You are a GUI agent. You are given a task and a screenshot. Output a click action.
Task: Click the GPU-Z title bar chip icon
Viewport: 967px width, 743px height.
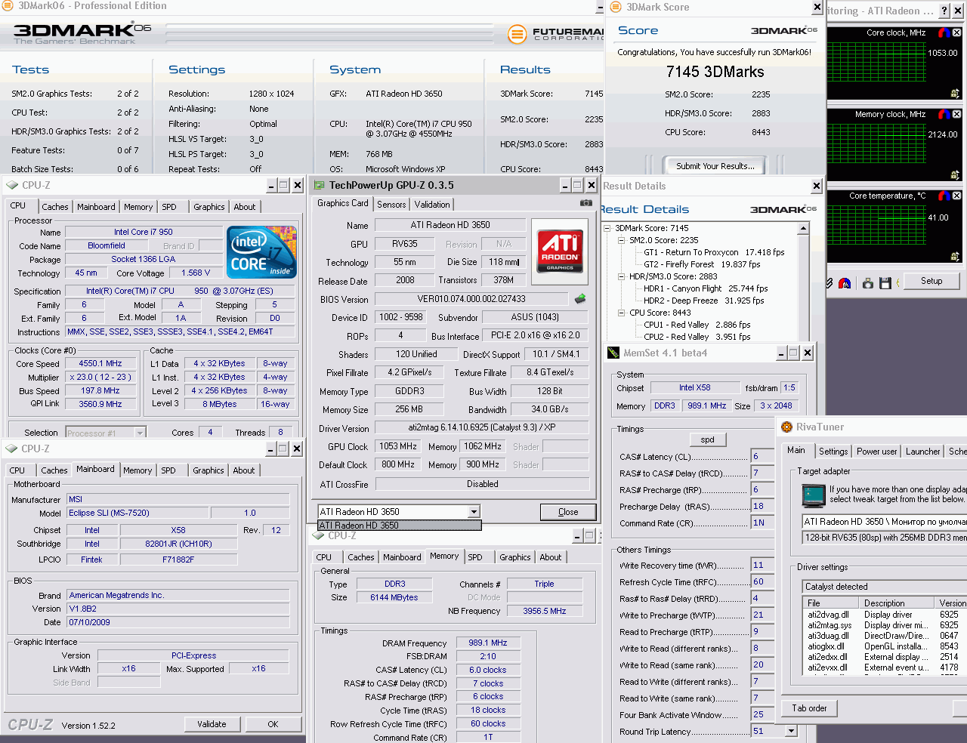click(319, 185)
